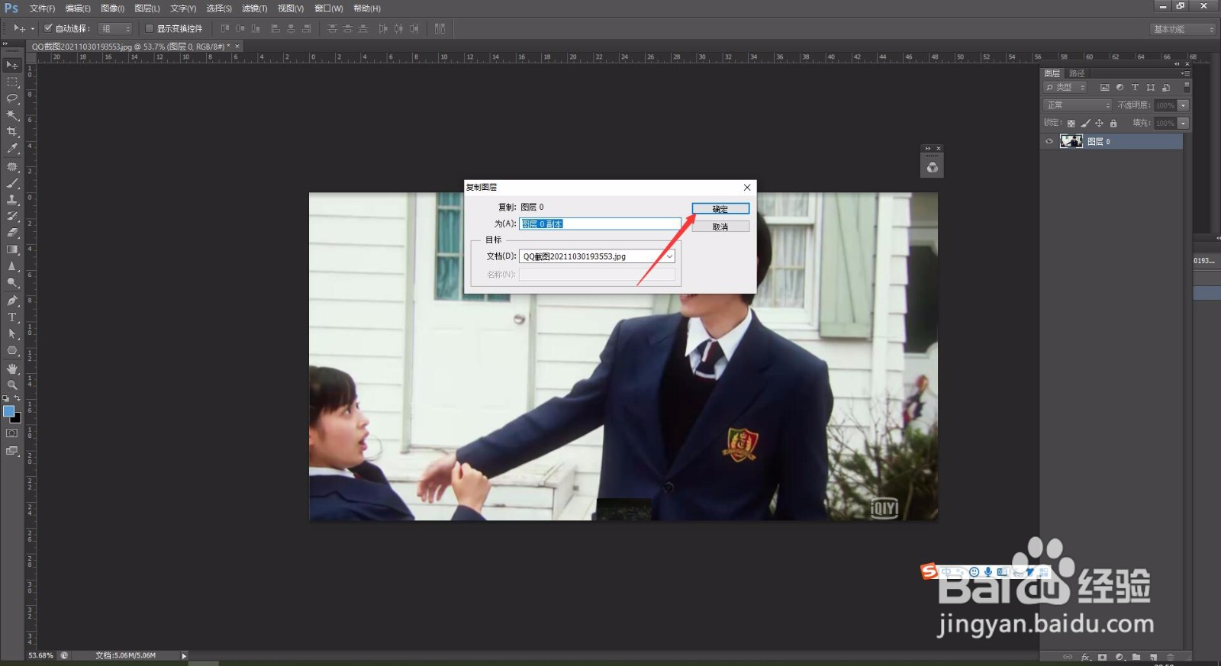Screen dimensions: 1221x666
Task: Open the Move tool preset picker arrow
Action: [x=33, y=28]
